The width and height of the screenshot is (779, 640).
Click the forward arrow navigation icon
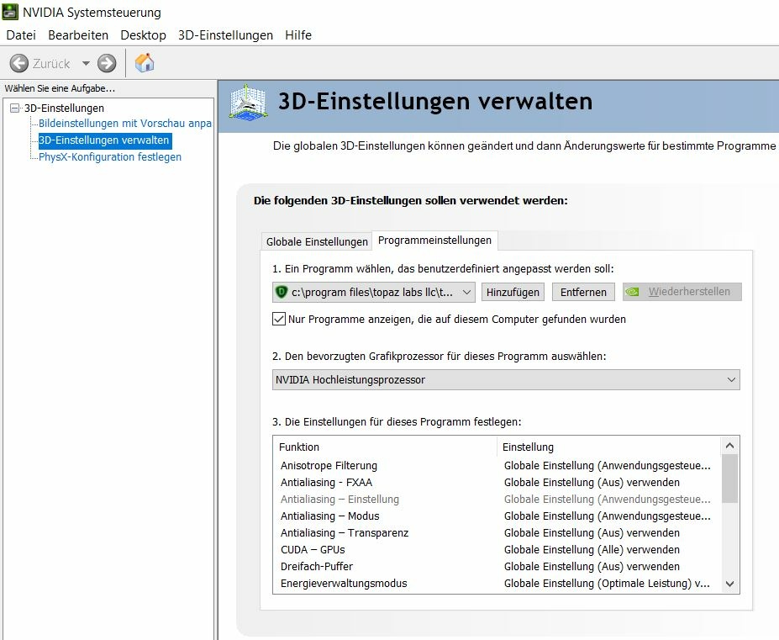[107, 63]
